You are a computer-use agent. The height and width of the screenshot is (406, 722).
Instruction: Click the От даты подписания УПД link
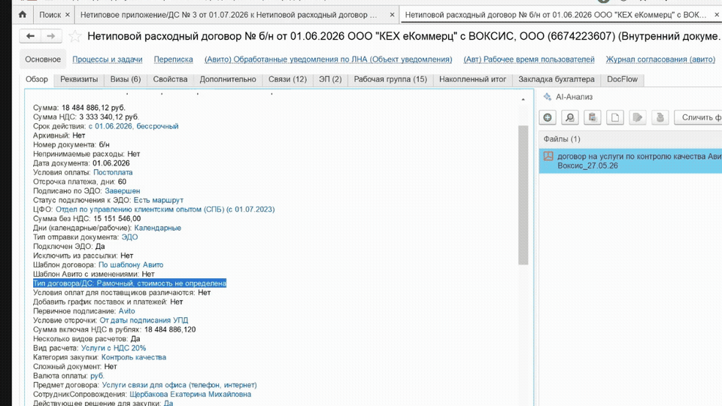coord(144,320)
